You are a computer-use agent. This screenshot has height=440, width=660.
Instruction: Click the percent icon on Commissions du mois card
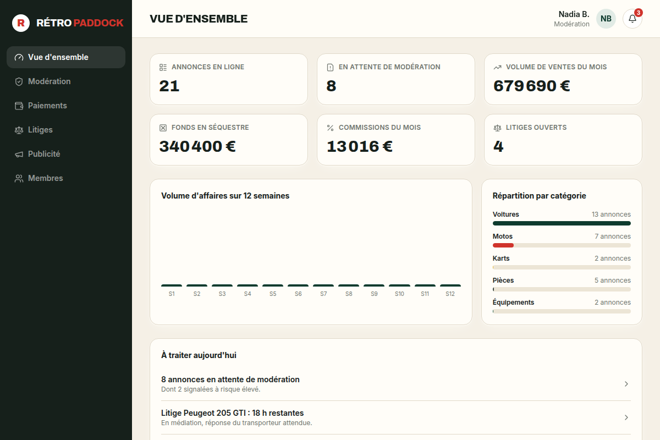(330, 128)
